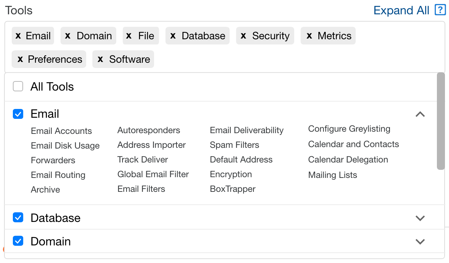Remove the Security tag chip
Viewport: 449px width, 263px height.
point(243,36)
